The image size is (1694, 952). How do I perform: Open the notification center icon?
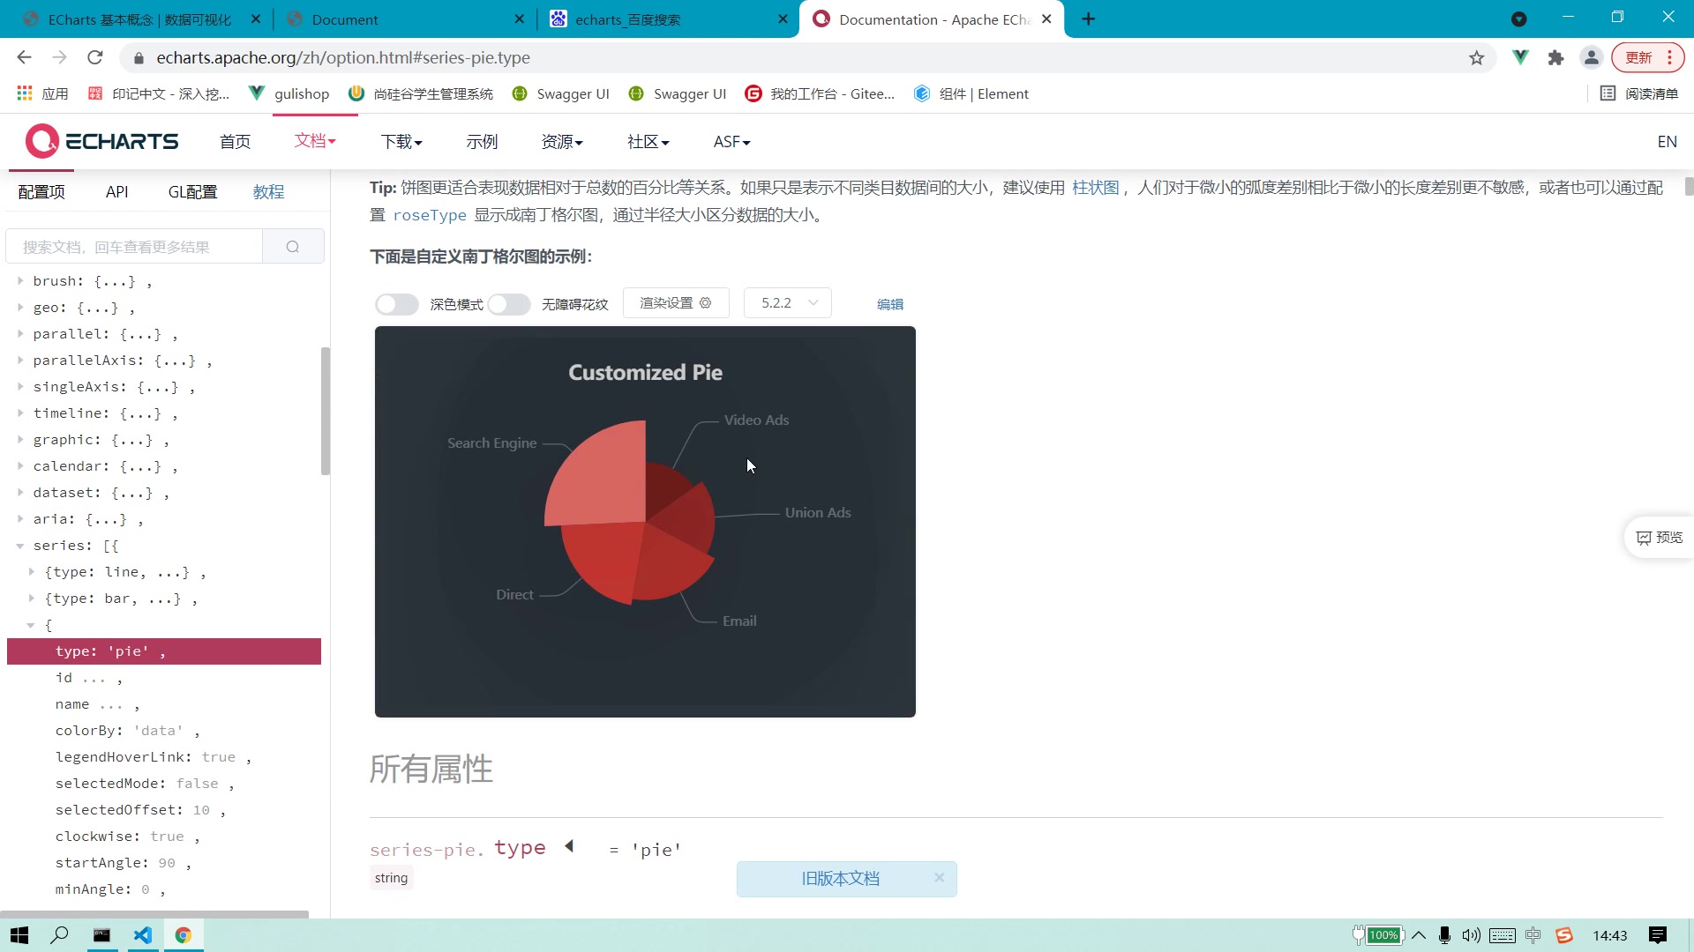pos(1658,935)
